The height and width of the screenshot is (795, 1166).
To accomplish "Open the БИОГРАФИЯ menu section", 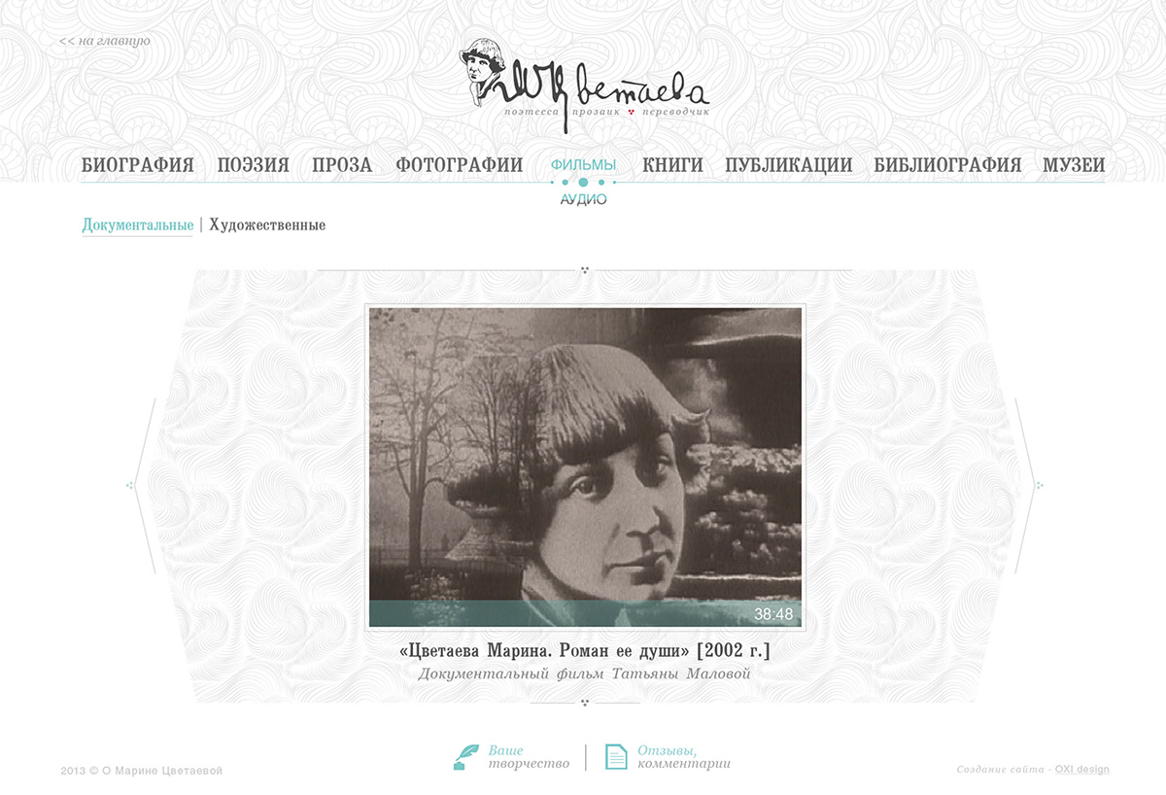I will (138, 165).
